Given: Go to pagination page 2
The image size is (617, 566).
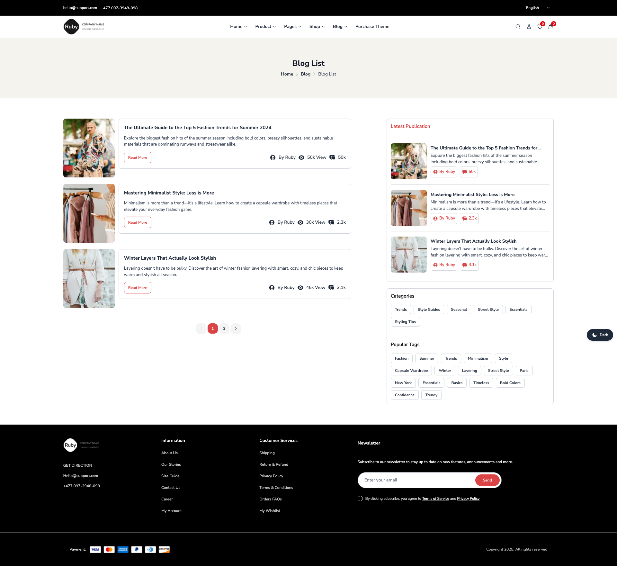Looking at the screenshot, I should click(x=224, y=328).
